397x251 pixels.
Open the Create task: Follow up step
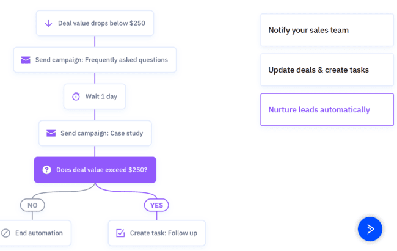click(163, 233)
